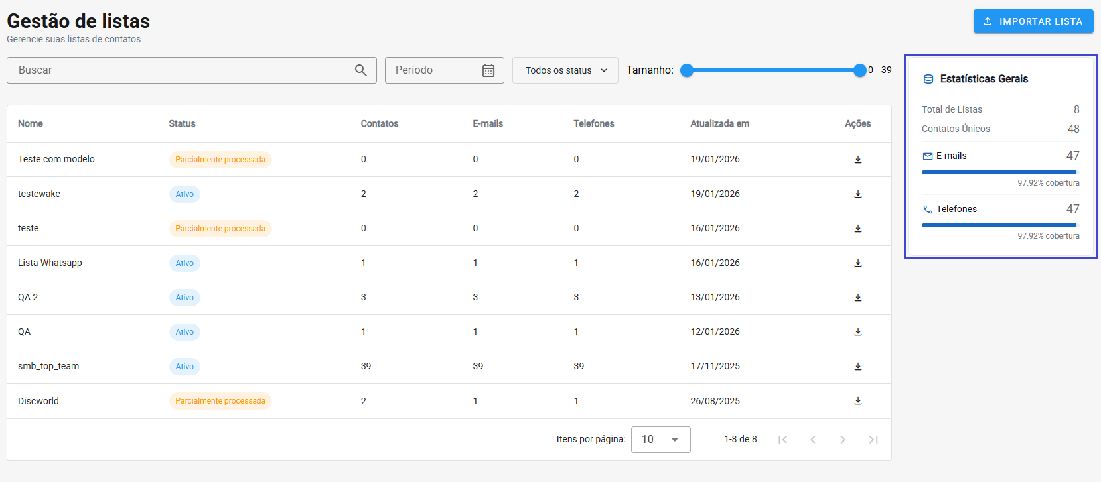Screen dimensions: 1101x482
Task: Click the Contatos column header
Action: (380, 124)
